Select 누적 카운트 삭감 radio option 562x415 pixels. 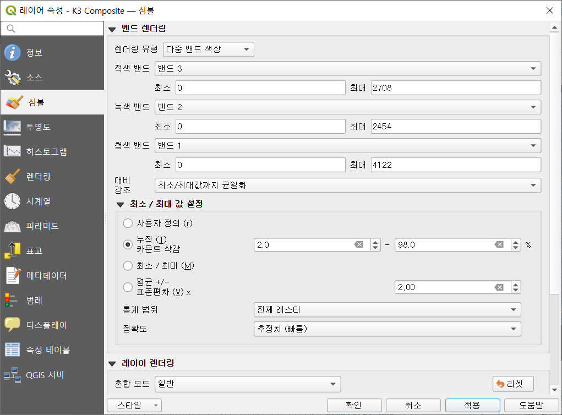coord(128,244)
